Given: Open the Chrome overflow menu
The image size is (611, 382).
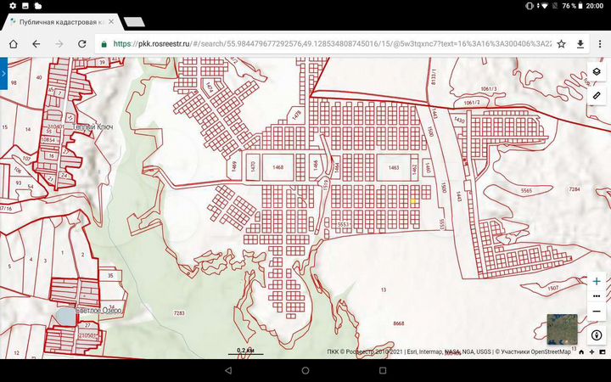Looking at the screenshot, I should pyautogui.click(x=600, y=43).
